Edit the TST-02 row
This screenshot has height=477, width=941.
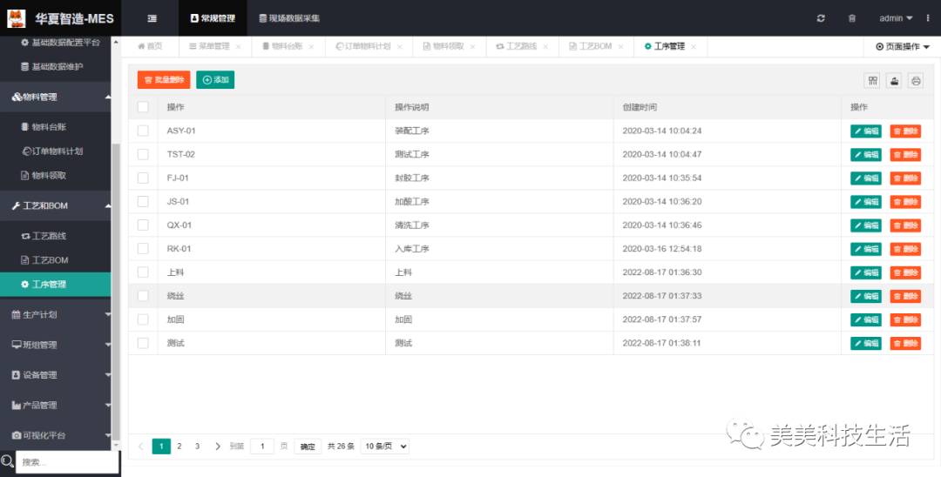[x=866, y=155]
